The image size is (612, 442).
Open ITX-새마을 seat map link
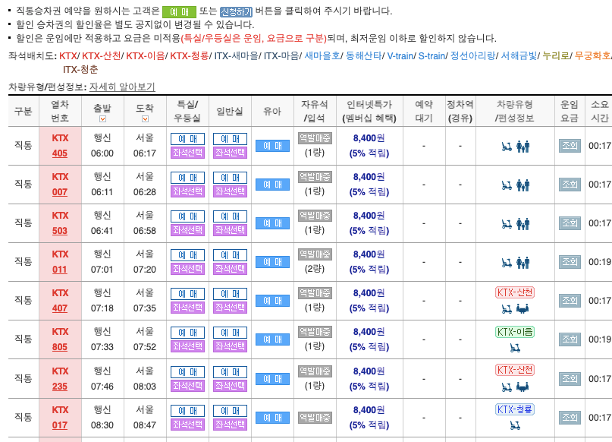tap(236, 56)
